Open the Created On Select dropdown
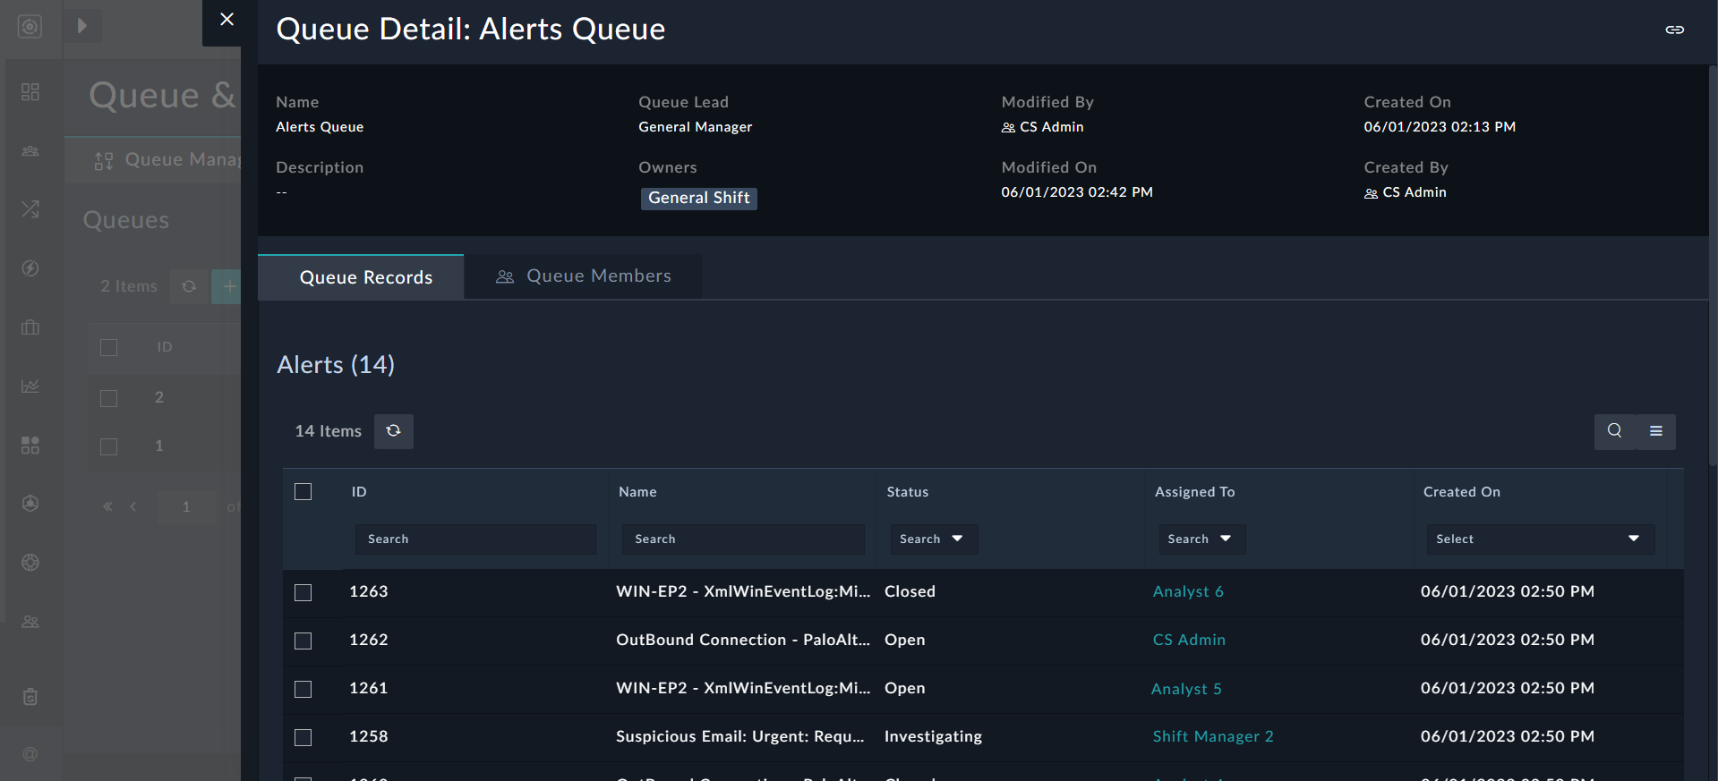The width and height of the screenshot is (1718, 781). point(1540,539)
